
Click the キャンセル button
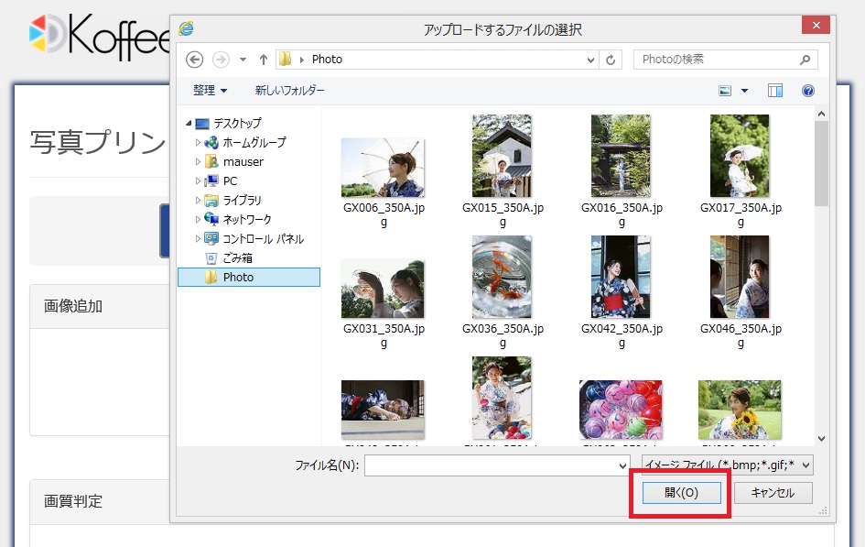click(x=772, y=493)
